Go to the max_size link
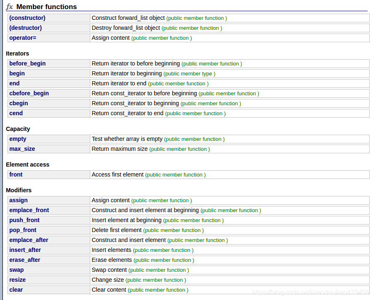373x300 pixels. (x=22, y=149)
